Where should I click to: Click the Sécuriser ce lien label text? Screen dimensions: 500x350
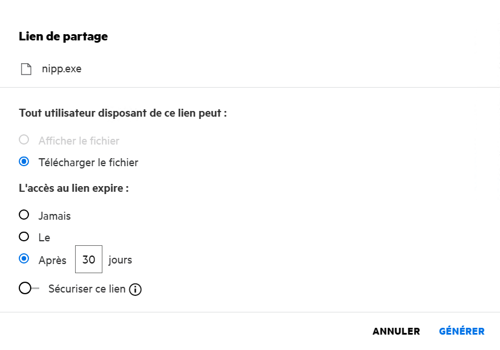pos(87,289)
